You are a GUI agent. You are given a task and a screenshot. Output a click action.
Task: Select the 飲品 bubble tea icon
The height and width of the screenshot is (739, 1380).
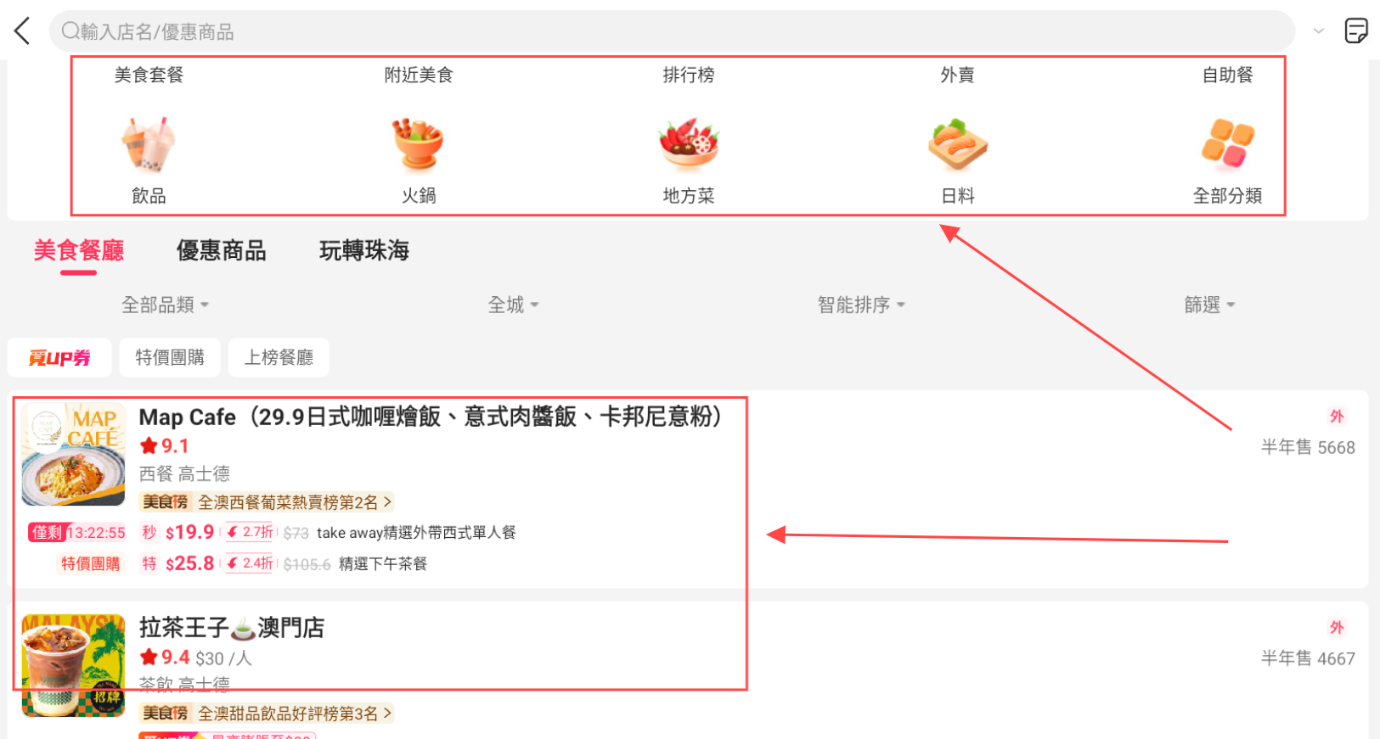[x=149, y=144]
